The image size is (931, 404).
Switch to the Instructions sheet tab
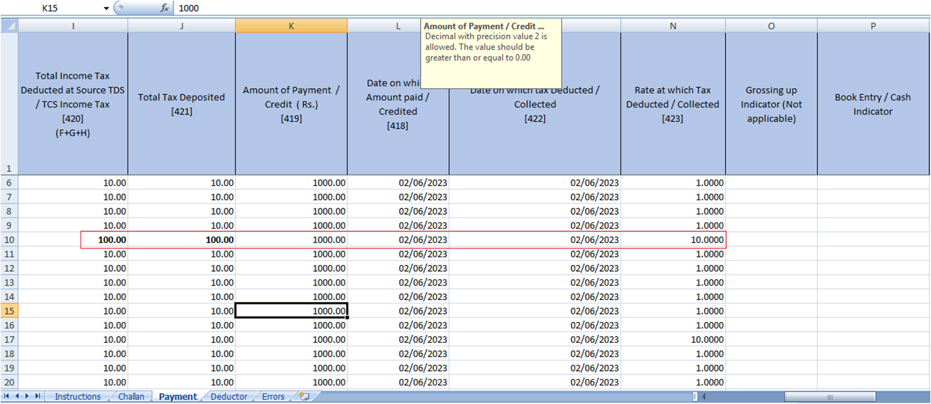(x=79, y=396)
